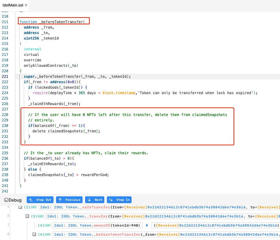Close the IdolMain.sol tab
This screenshot has height=240, width=280.
(x=26, y=5)
